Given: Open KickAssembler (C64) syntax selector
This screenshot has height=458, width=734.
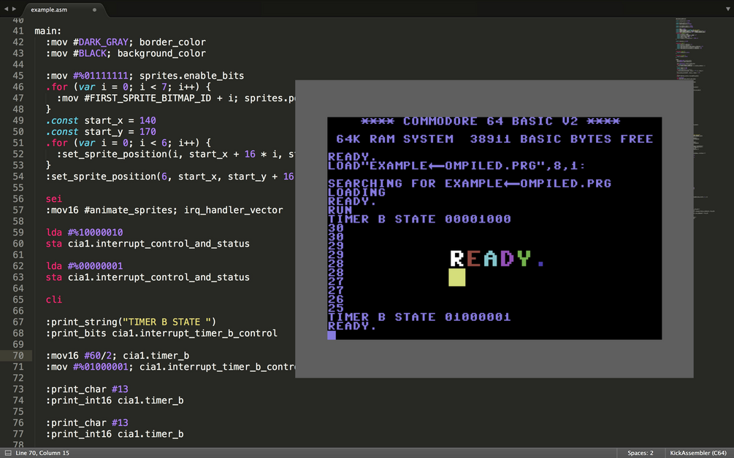Looking at the screenshot, I should coord(698,453).
